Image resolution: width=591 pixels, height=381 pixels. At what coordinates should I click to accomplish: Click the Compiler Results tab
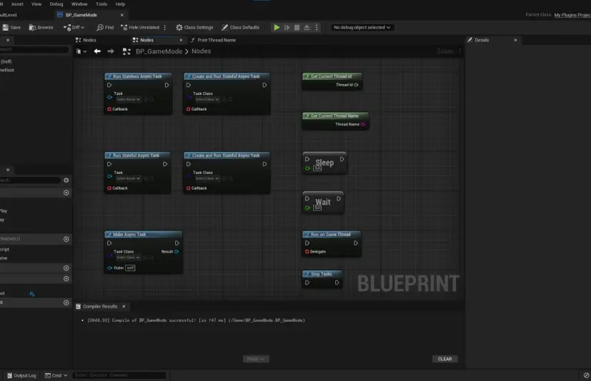[x=100, y=307]
